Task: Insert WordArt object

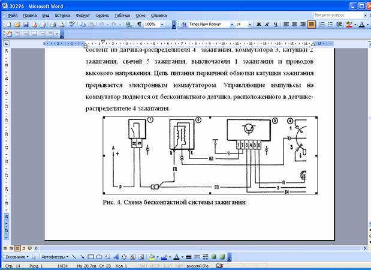Action: (116, 257)
